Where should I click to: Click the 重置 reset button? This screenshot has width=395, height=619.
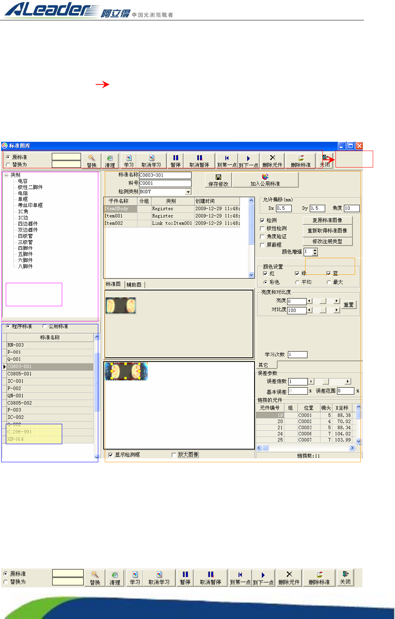[x=349, y=305]
